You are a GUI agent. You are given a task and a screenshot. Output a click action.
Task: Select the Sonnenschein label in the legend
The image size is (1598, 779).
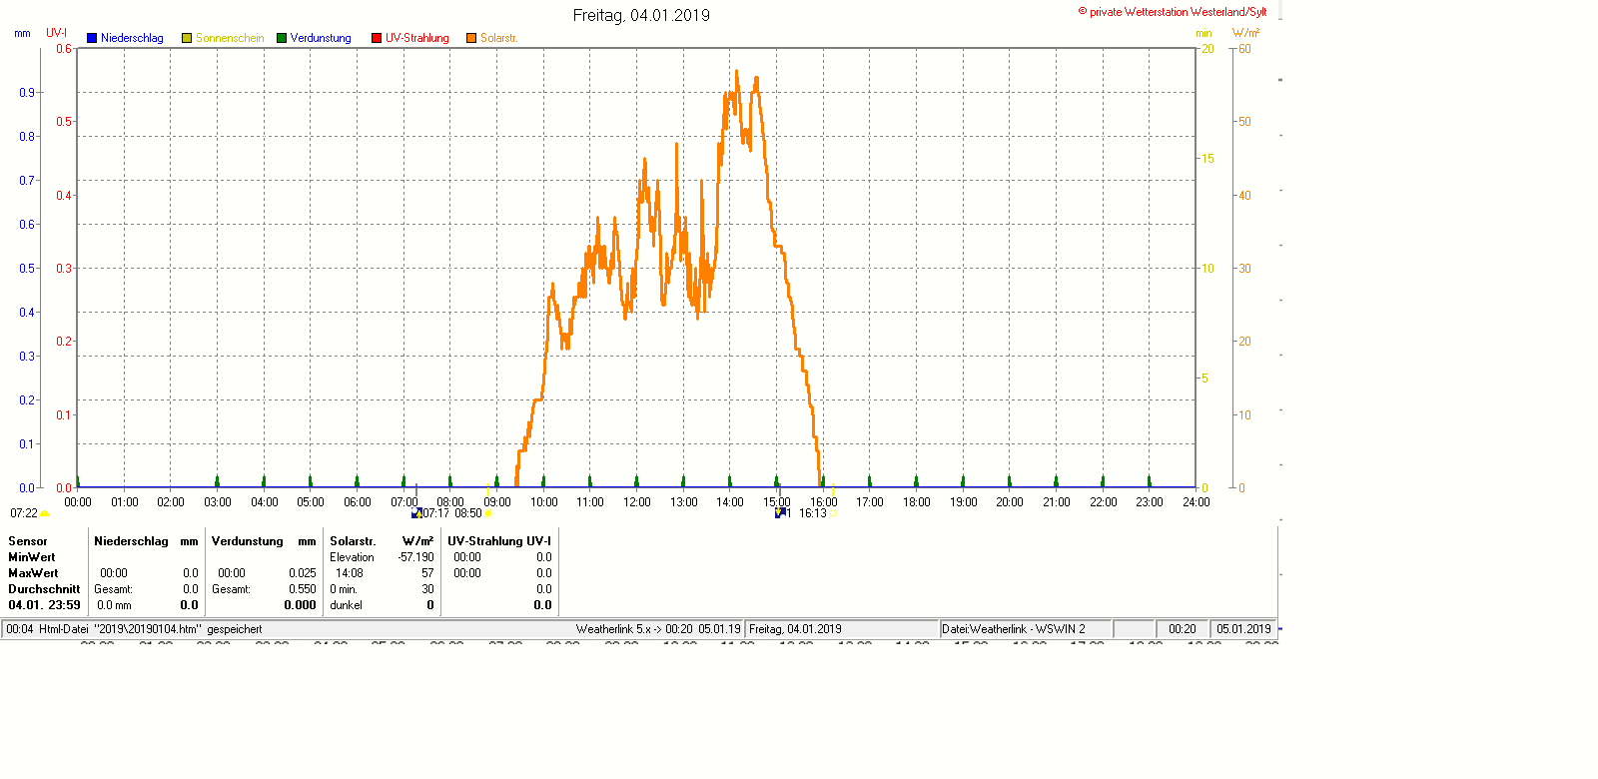(230, 38)
